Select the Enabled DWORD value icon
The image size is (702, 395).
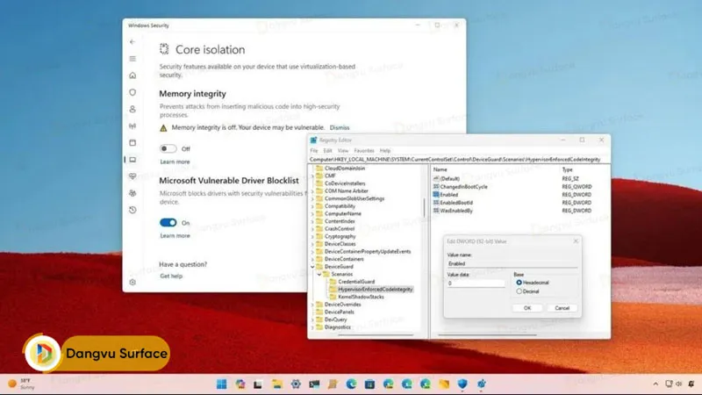tap(436, 194)
